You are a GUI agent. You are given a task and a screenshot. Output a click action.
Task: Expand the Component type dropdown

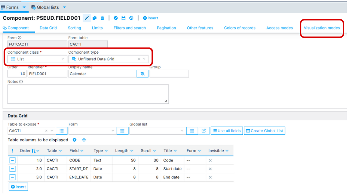[144, 59]
